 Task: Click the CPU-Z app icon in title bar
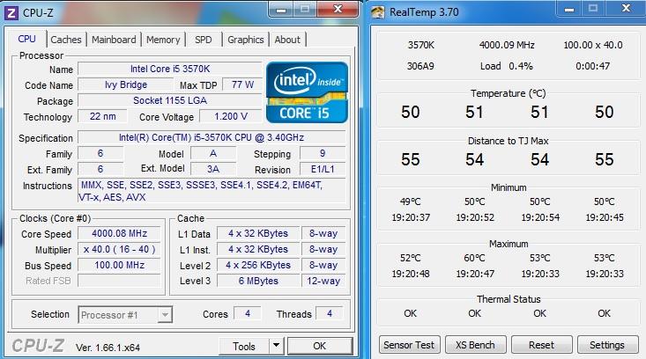pos(11,12)
